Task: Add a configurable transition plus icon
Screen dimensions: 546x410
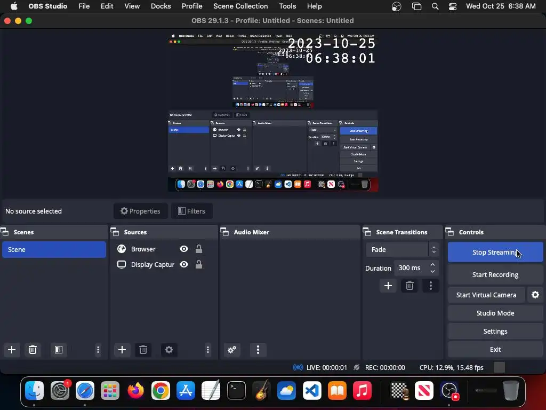Action: [388, 286]
